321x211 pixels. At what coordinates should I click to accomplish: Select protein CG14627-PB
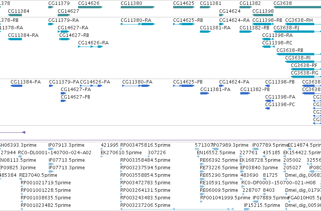tap(75, 97)
